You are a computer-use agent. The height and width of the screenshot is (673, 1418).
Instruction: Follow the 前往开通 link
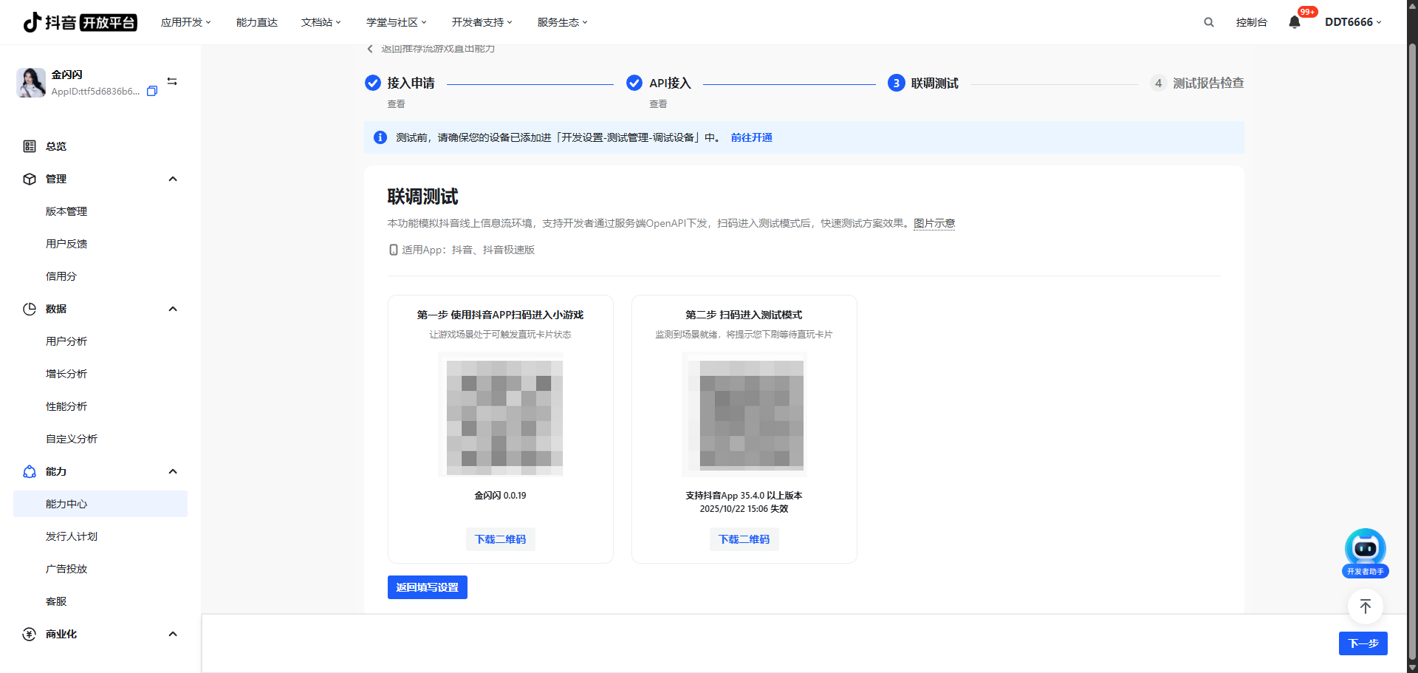coord(751,137)
